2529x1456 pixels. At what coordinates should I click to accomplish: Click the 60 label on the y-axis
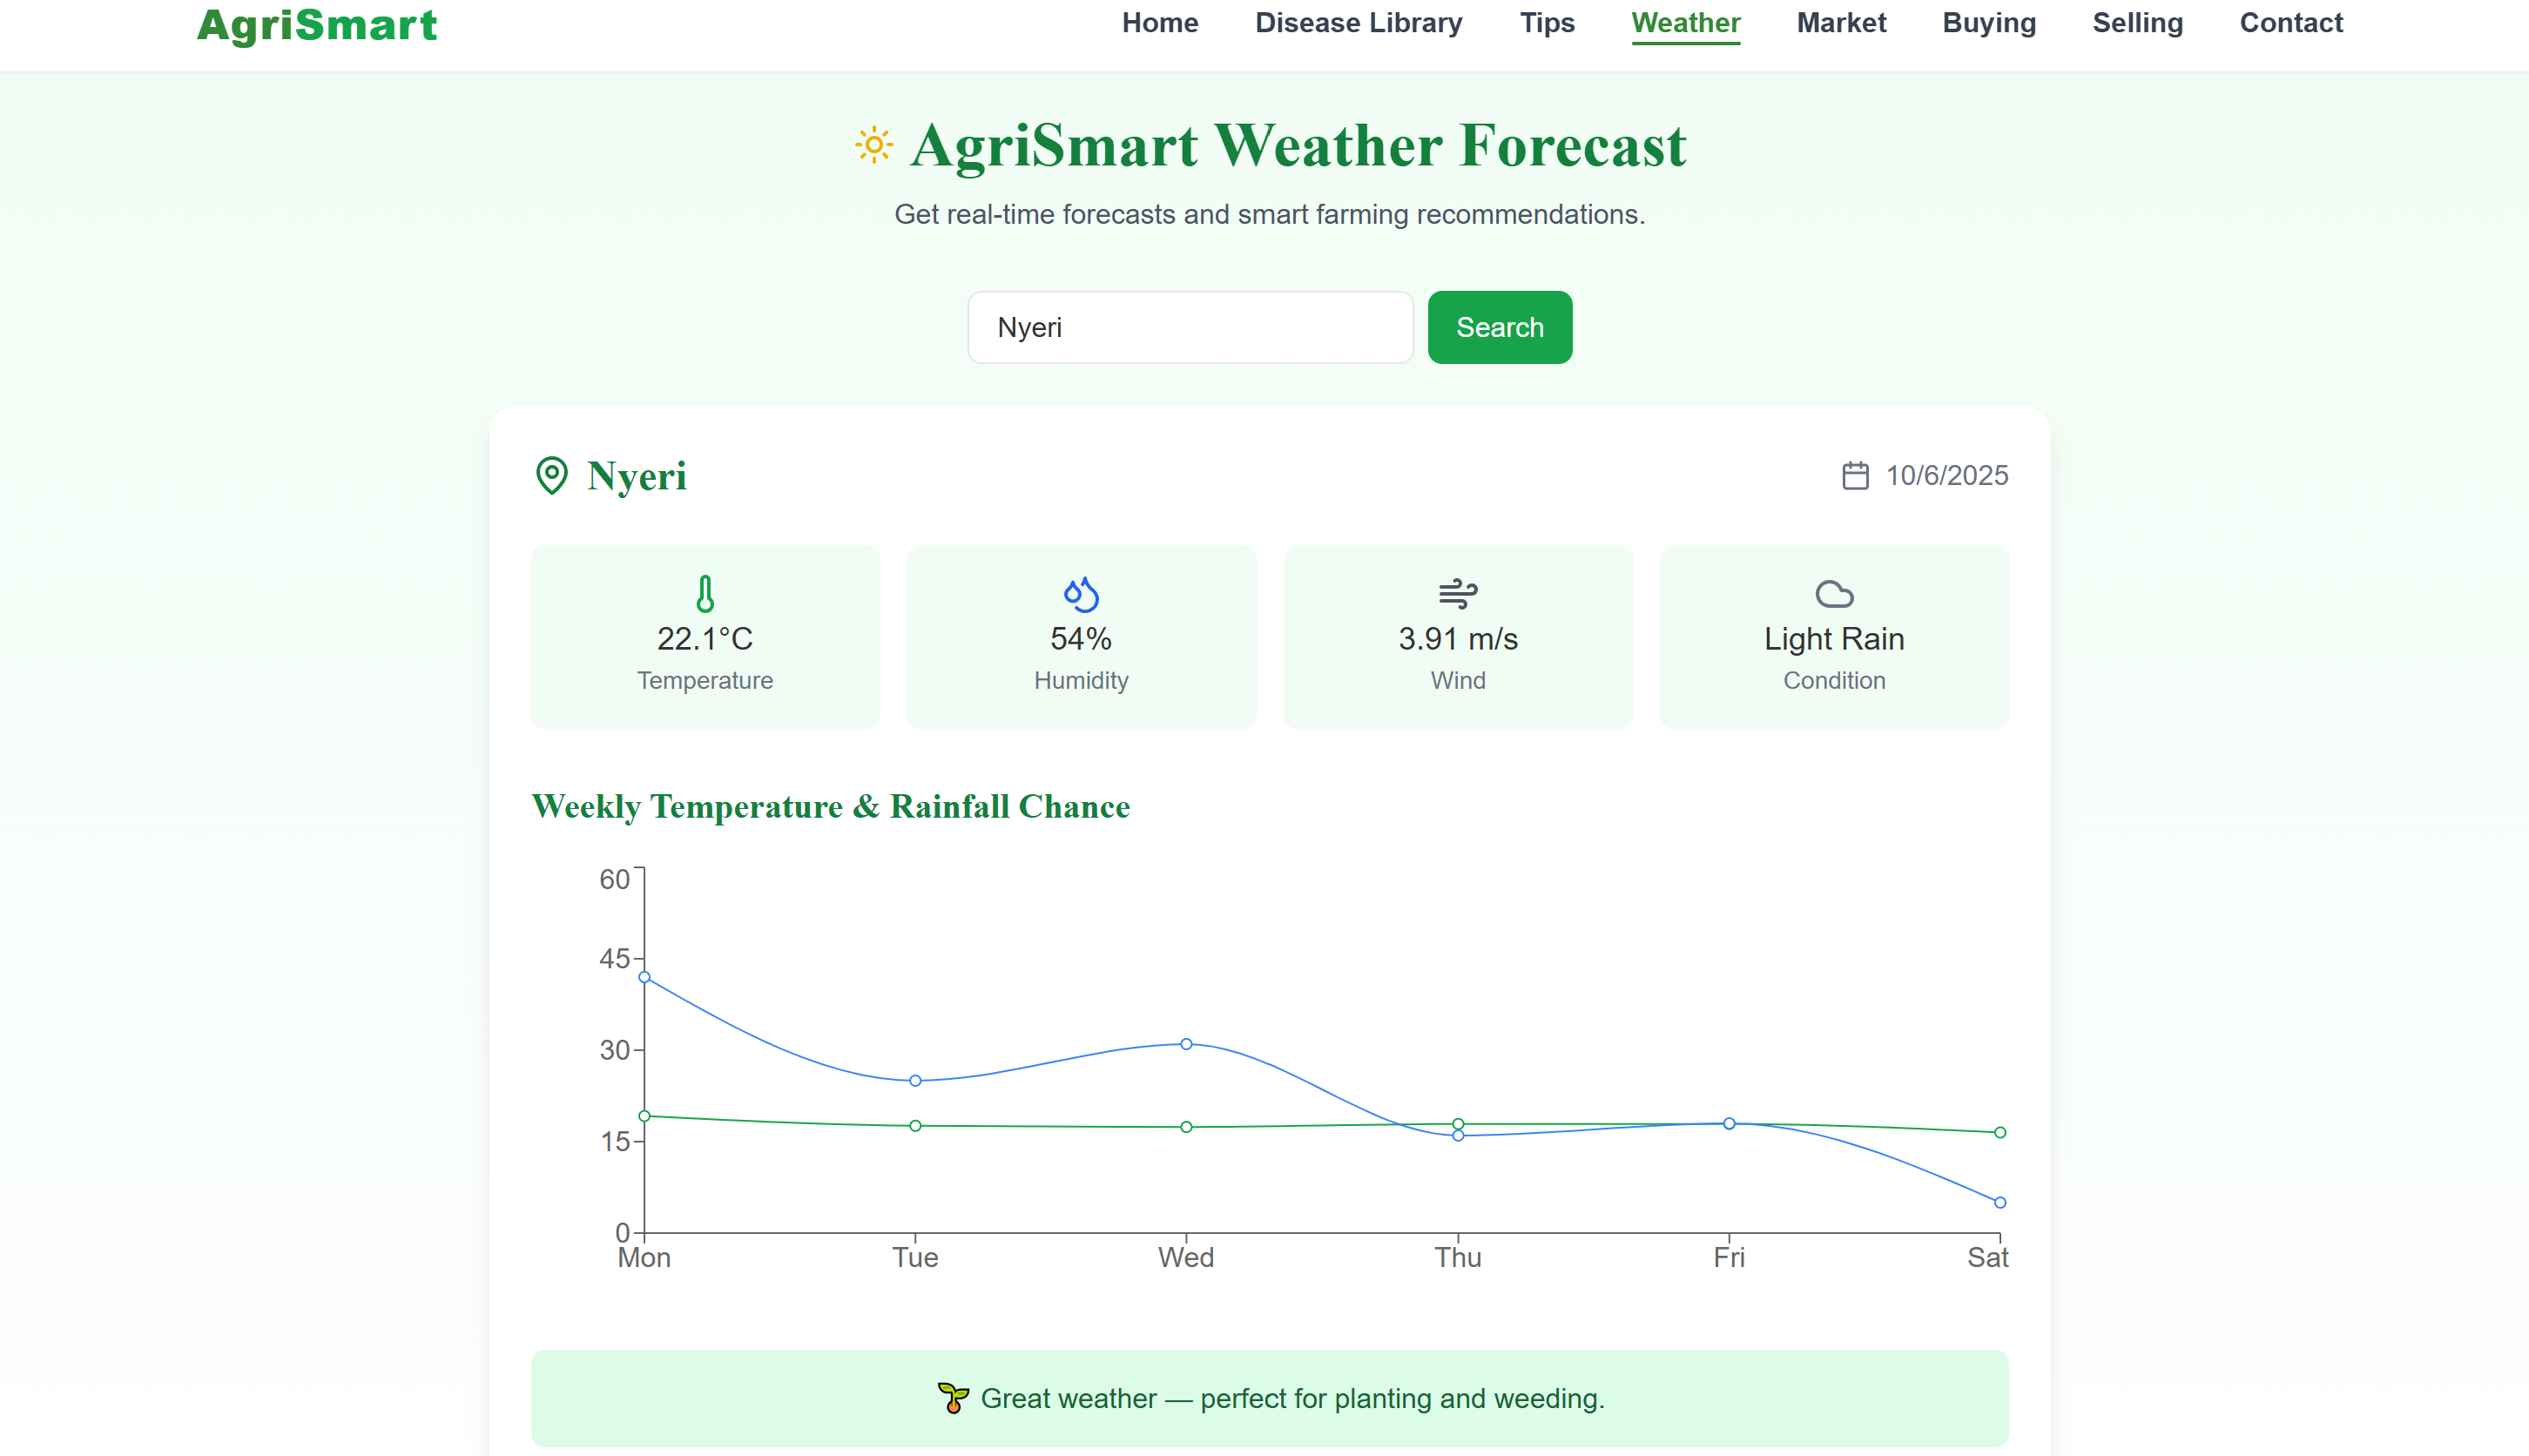click(x=614, y=880)
